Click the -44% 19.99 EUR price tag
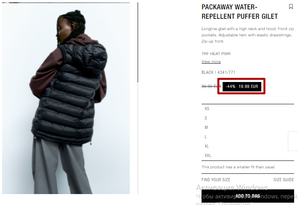 [242, 86]
